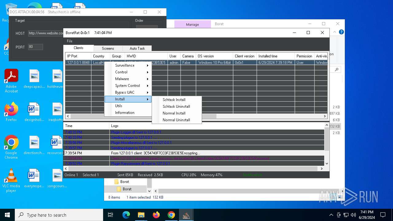Choose Schtask Uninstall option
393x221 pixels.
pos(177,107)
